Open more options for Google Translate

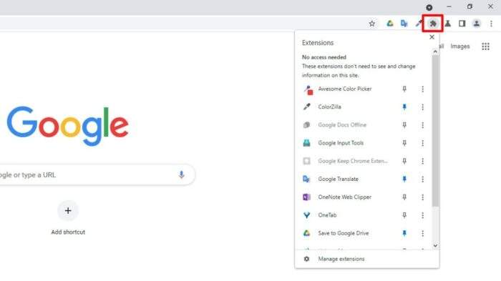(x=422, y=179)
